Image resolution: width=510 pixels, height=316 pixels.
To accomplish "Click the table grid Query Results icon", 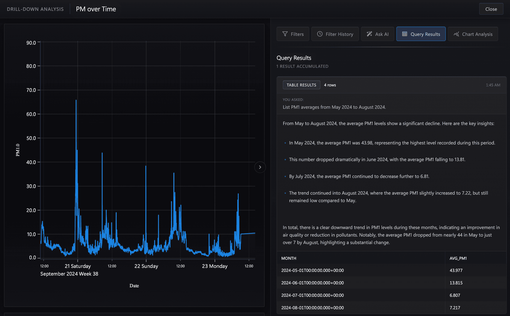I will (x=405, y=34).
